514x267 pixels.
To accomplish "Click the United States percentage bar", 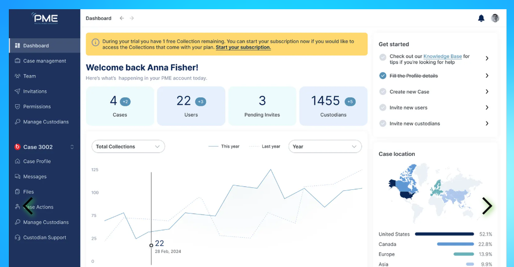I will pyautogui.click(x=445, y=234).
